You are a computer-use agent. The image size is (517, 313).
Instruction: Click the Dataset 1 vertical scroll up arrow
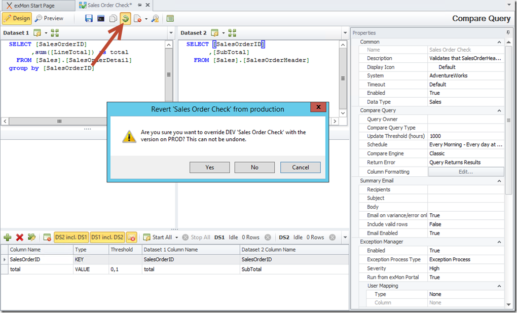pos(169,45)
